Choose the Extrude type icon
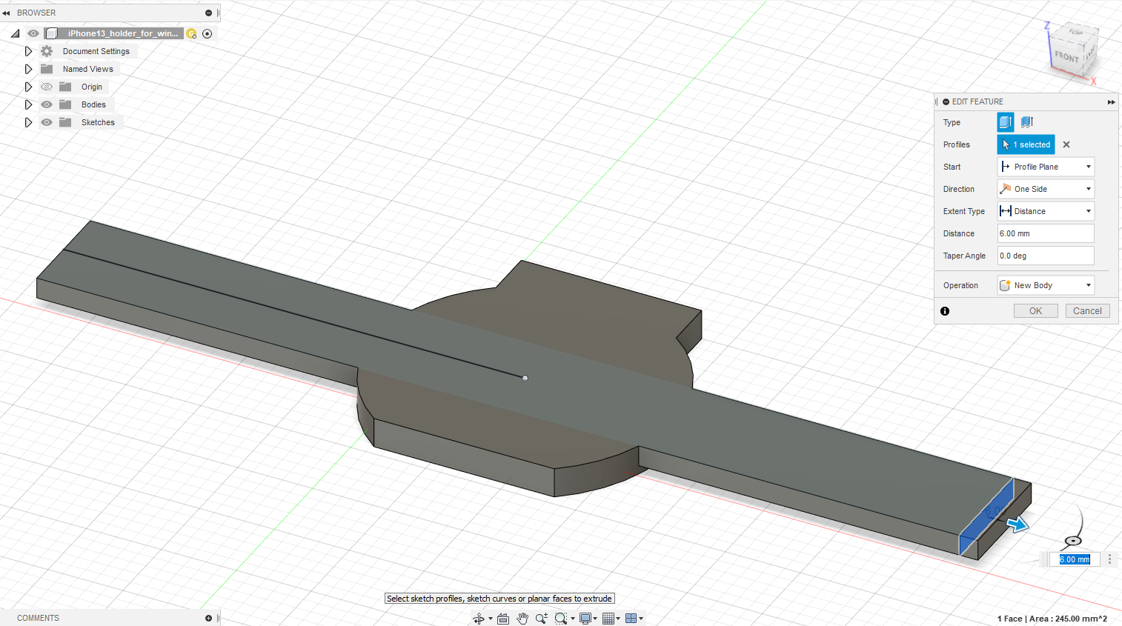Screen dimensions: 1122x626 (1006, 122)
